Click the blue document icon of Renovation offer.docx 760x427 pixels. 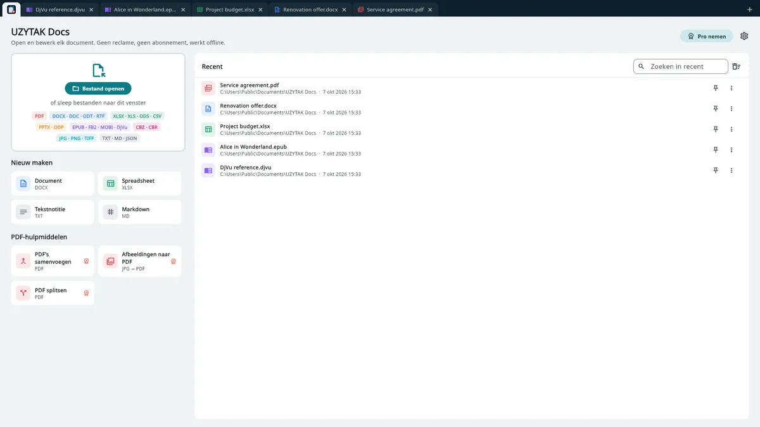pyautogui.click(x=208, y=109)
